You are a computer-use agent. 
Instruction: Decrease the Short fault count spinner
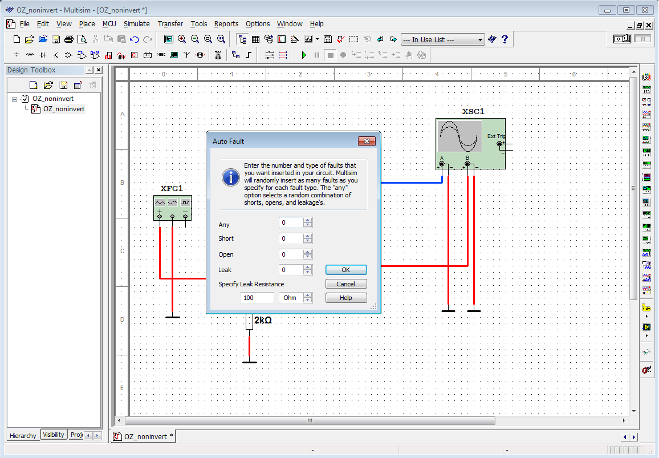click(308, 241)
